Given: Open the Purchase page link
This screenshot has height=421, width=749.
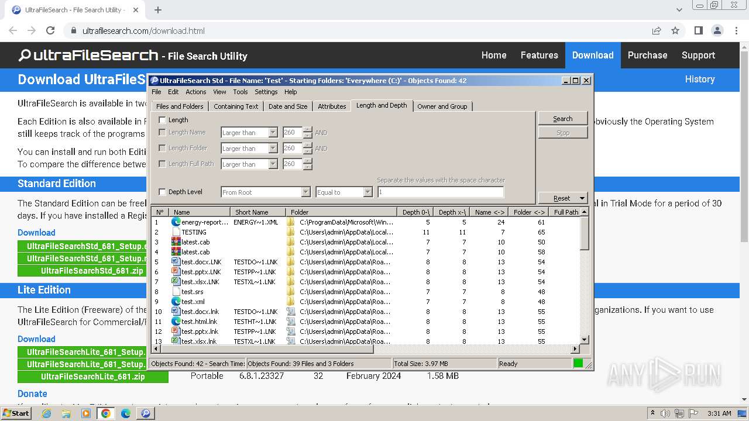Looking at the screenshot, I should (647, 55).
